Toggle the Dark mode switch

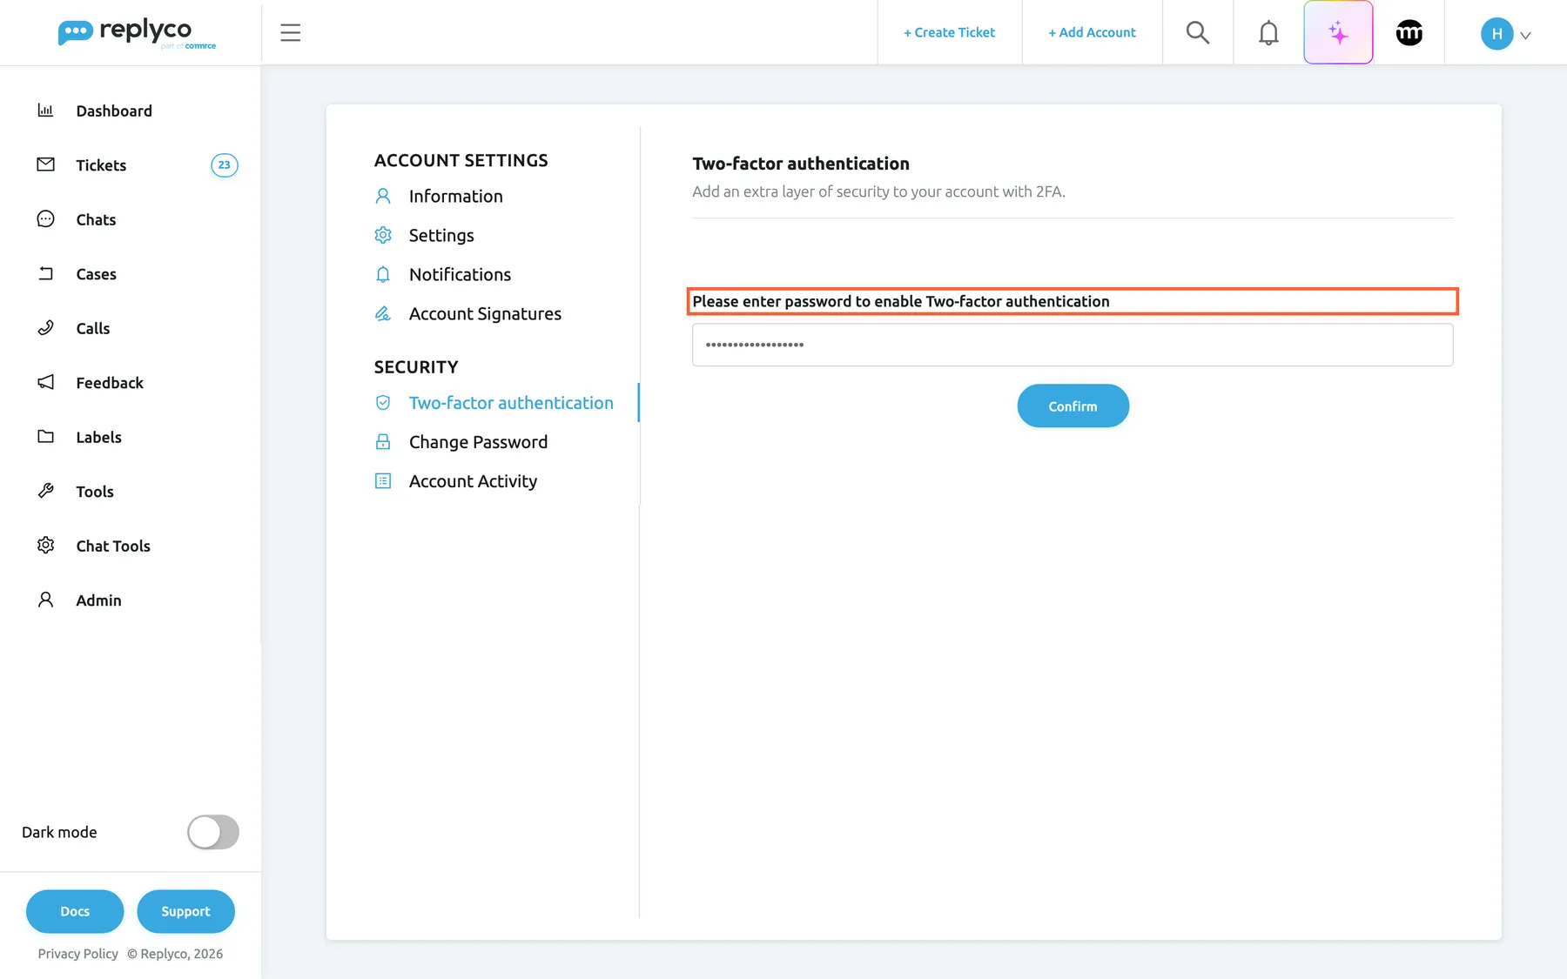point(213,832)
